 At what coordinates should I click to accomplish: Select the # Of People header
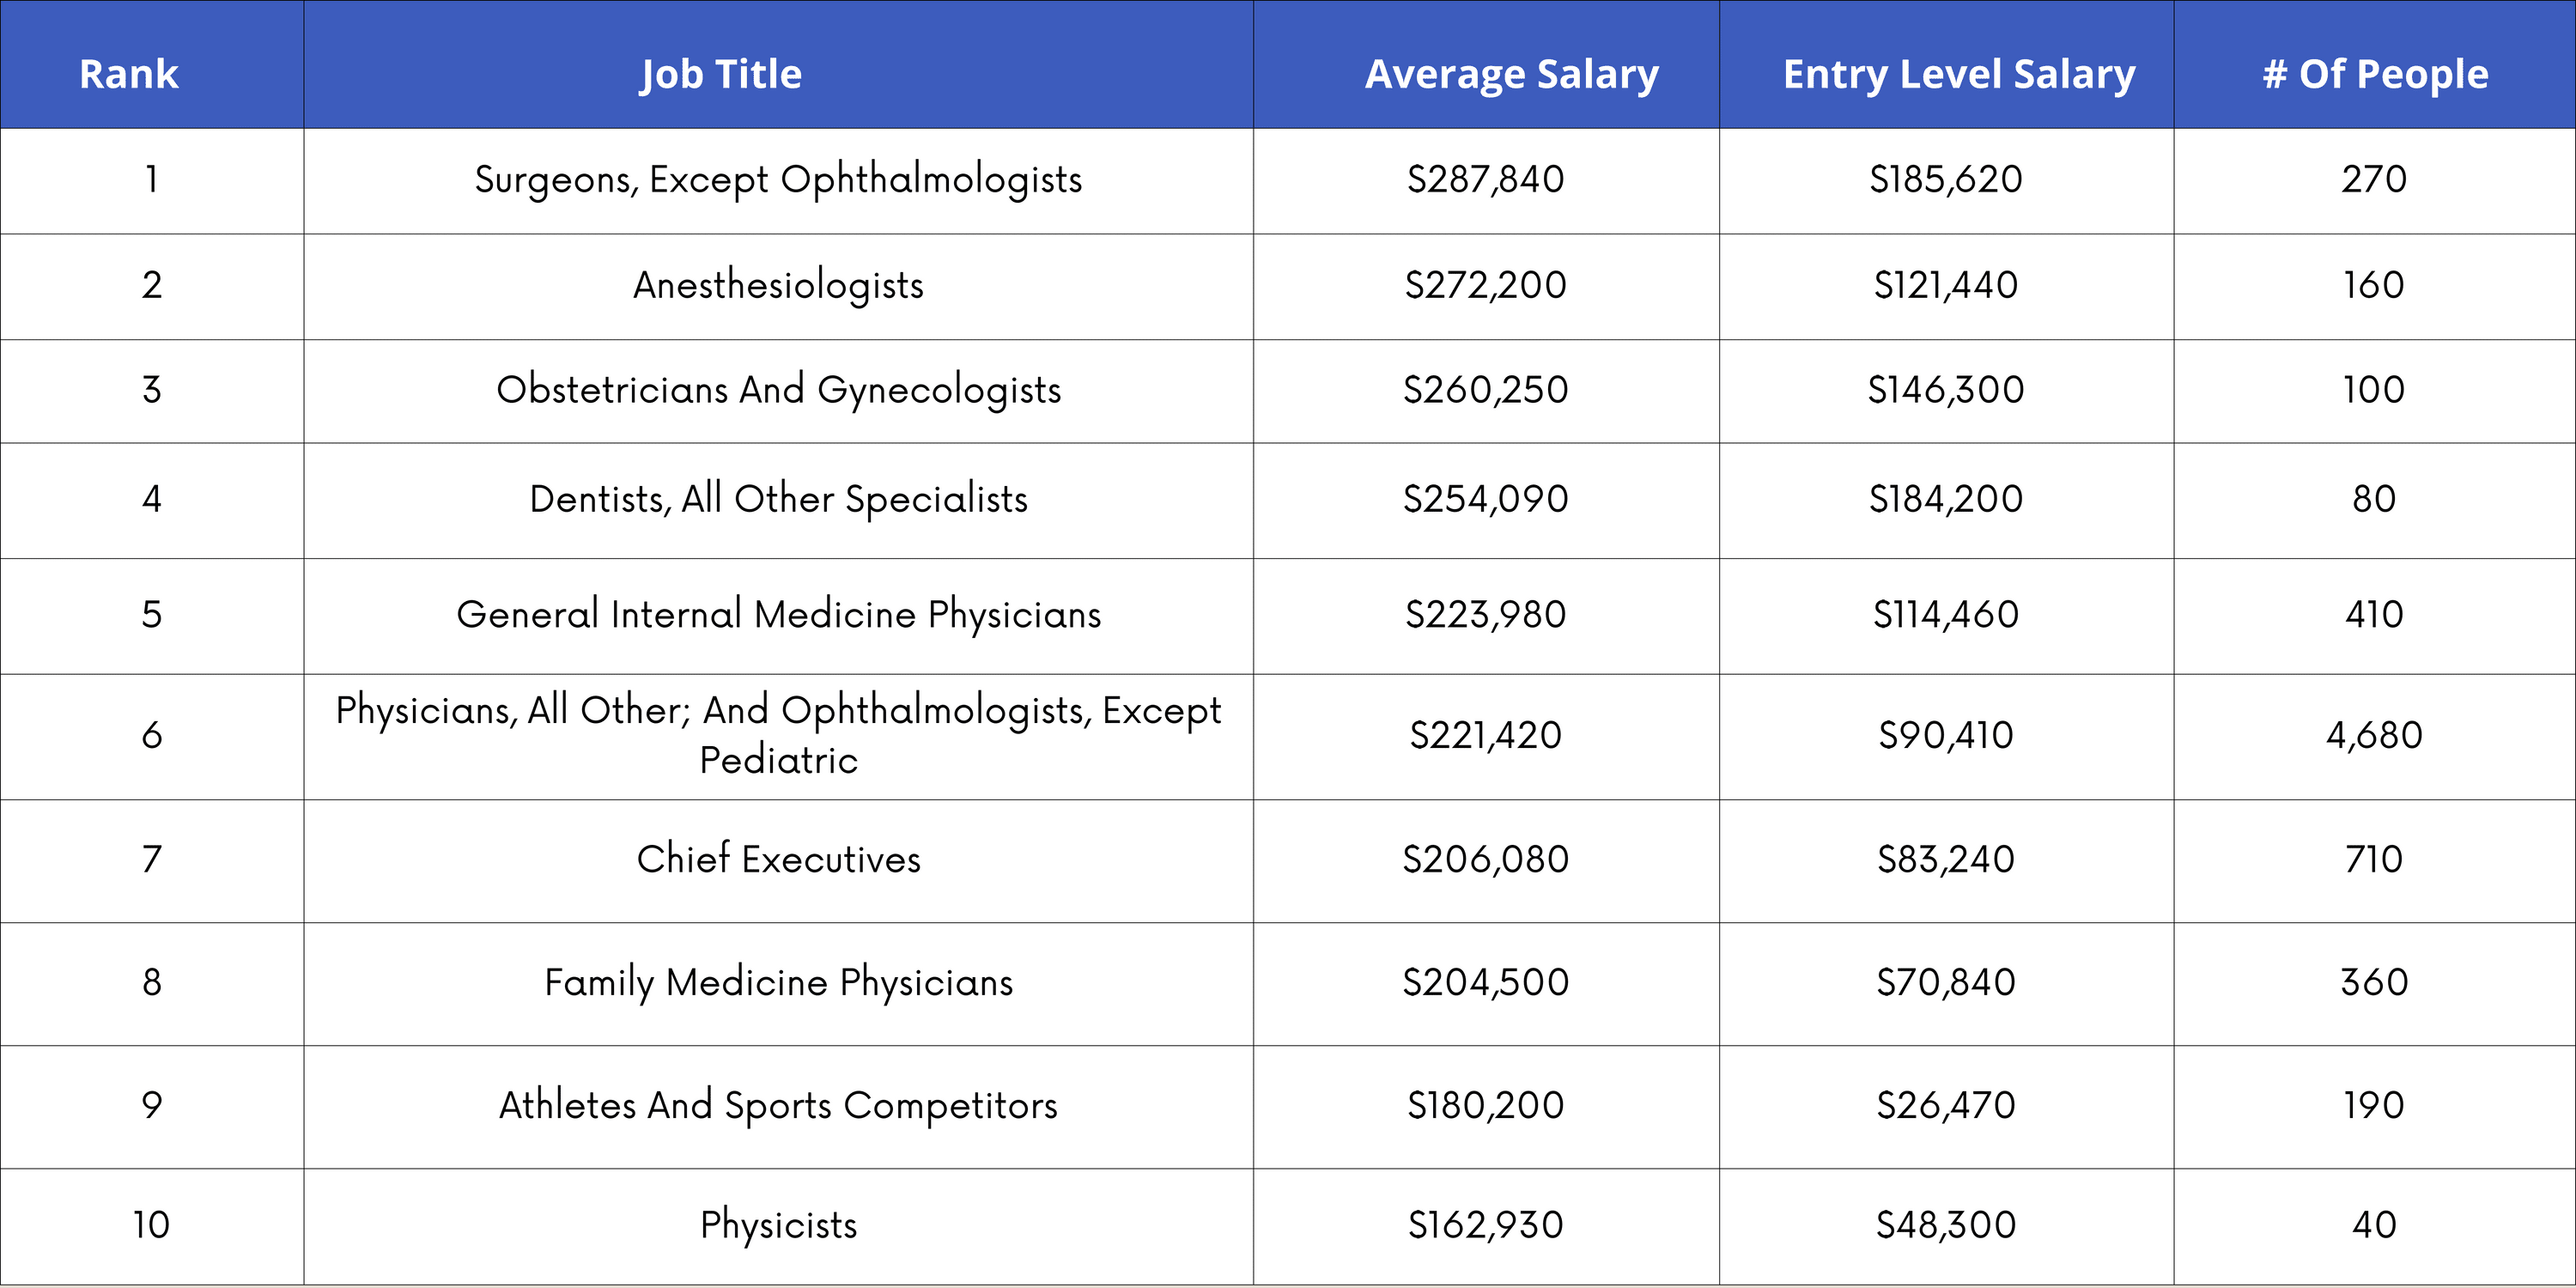click(x=2375, y=74)
